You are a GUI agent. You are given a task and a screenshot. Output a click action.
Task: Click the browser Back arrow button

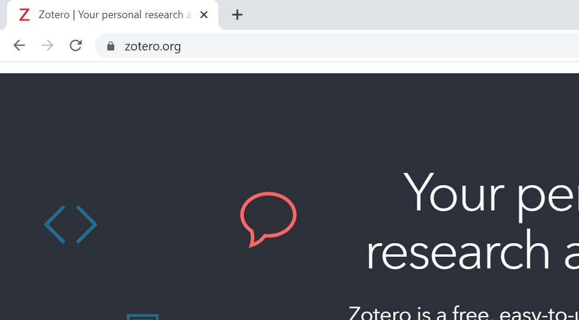coord(19,46)
